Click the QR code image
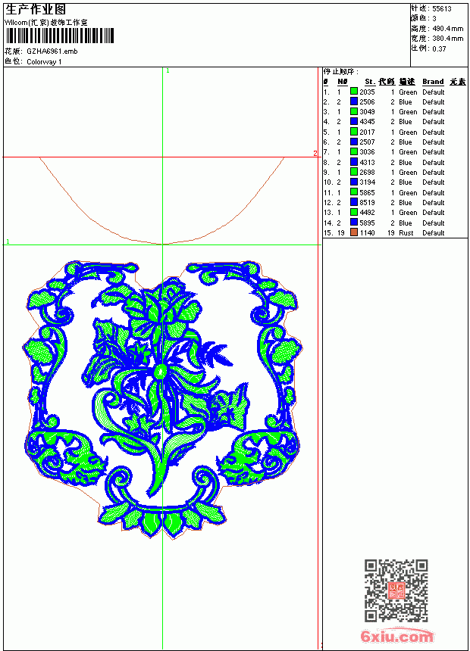Viewport: 470px width, 651px height. (x=396, y=590)
